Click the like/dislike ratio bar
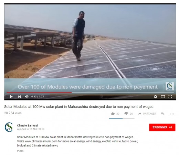Viewport: 179px width, 155px height. [122, 118]
